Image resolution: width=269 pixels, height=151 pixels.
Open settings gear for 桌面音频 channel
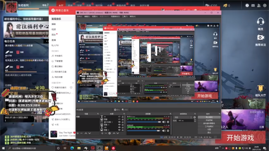coord(168,131)
